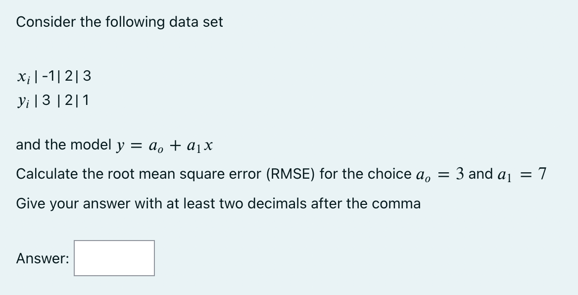Click the phrase "Consider the following data set"
The height and width of the screenshot is (295, 578).
[x=119, y=22]
